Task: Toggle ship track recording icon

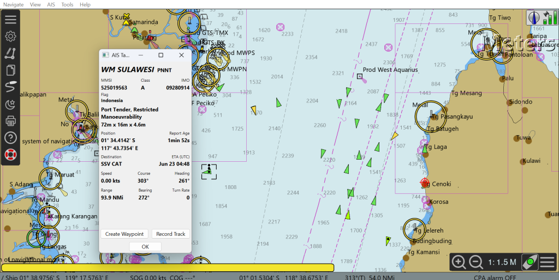Action: click(x=10, y=87)
